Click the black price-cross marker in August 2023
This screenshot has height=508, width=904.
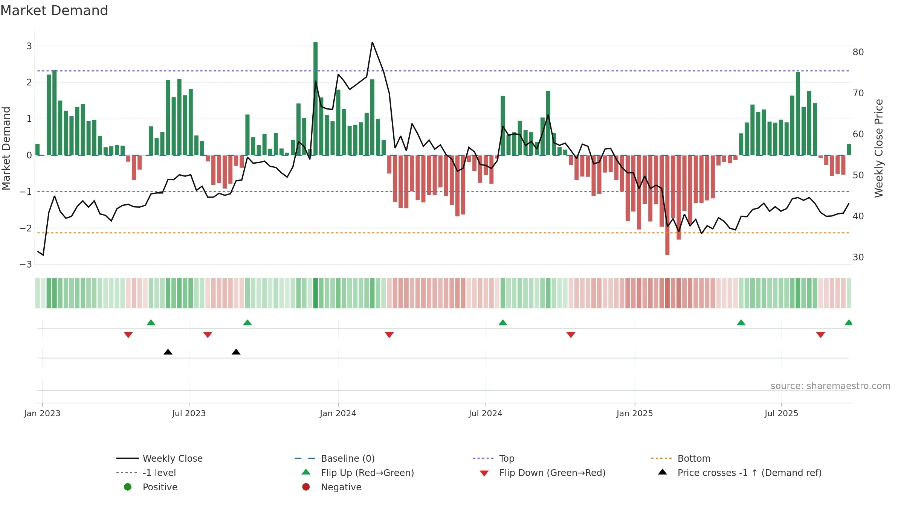tap(236, 352)
